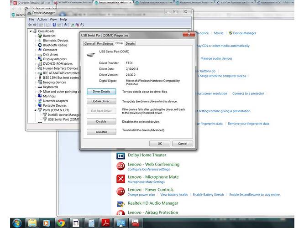Viewport: 304px width, 228px height.
Task: Click the Update Driver button
Action: point(101,101)
